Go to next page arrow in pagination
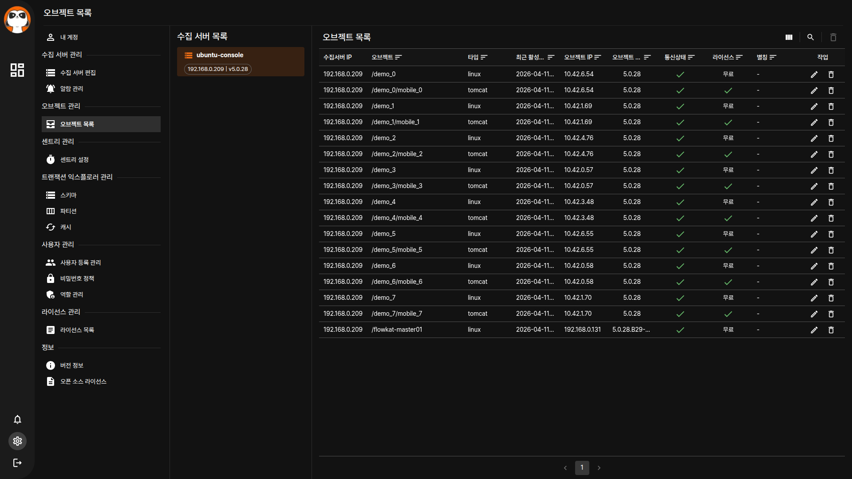 point(599,468)
